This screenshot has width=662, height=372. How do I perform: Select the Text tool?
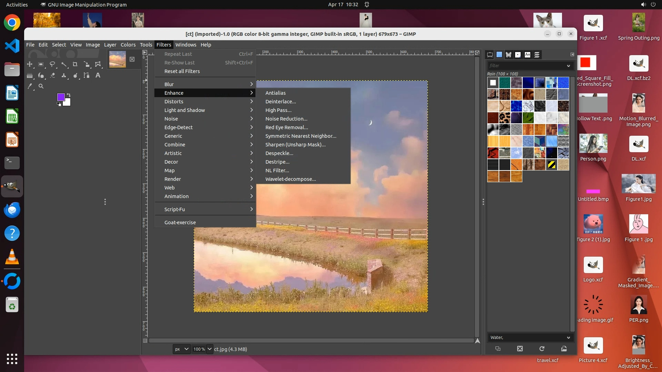(98, 75)
